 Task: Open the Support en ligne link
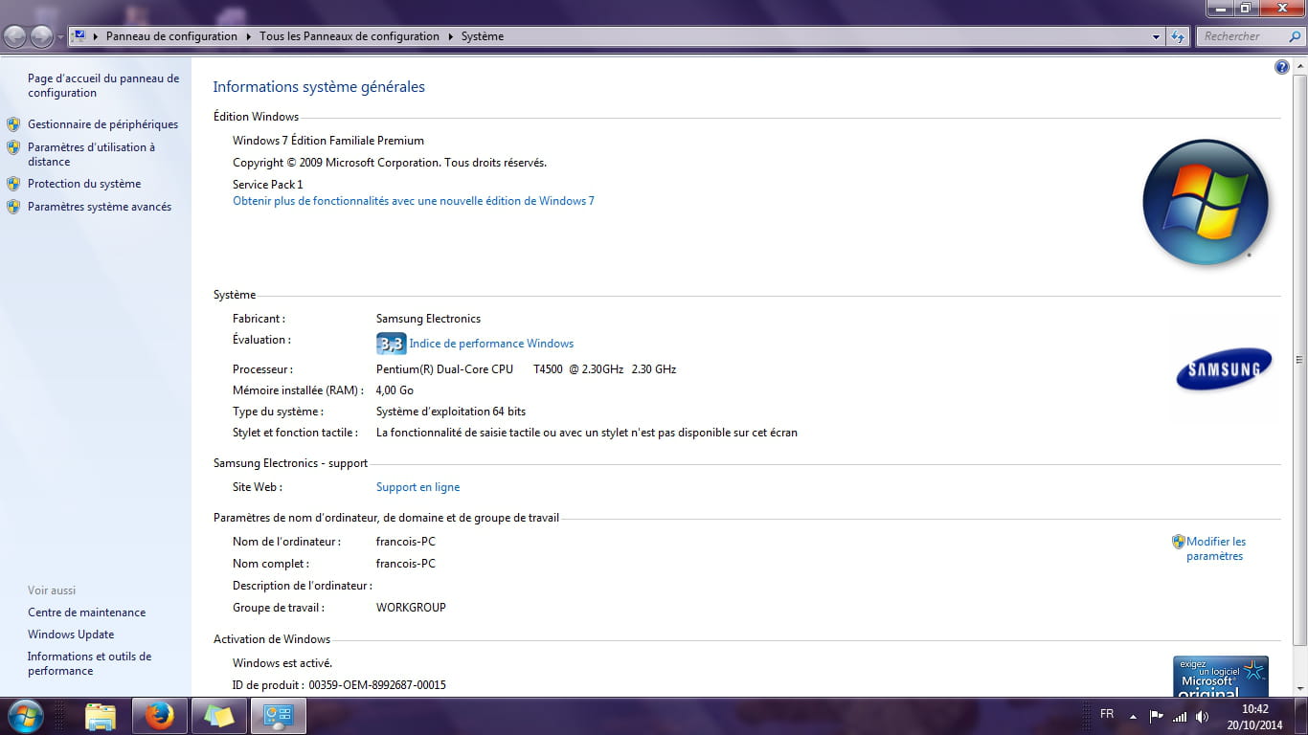pos(417,487)
